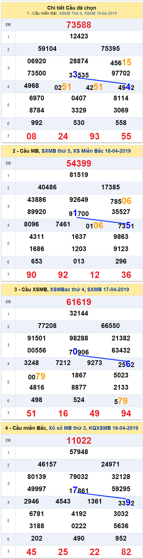Click the number 579 in third table
The image size is (143, 559).
121,401
